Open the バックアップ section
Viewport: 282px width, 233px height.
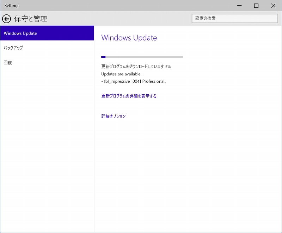pos(47,48)
